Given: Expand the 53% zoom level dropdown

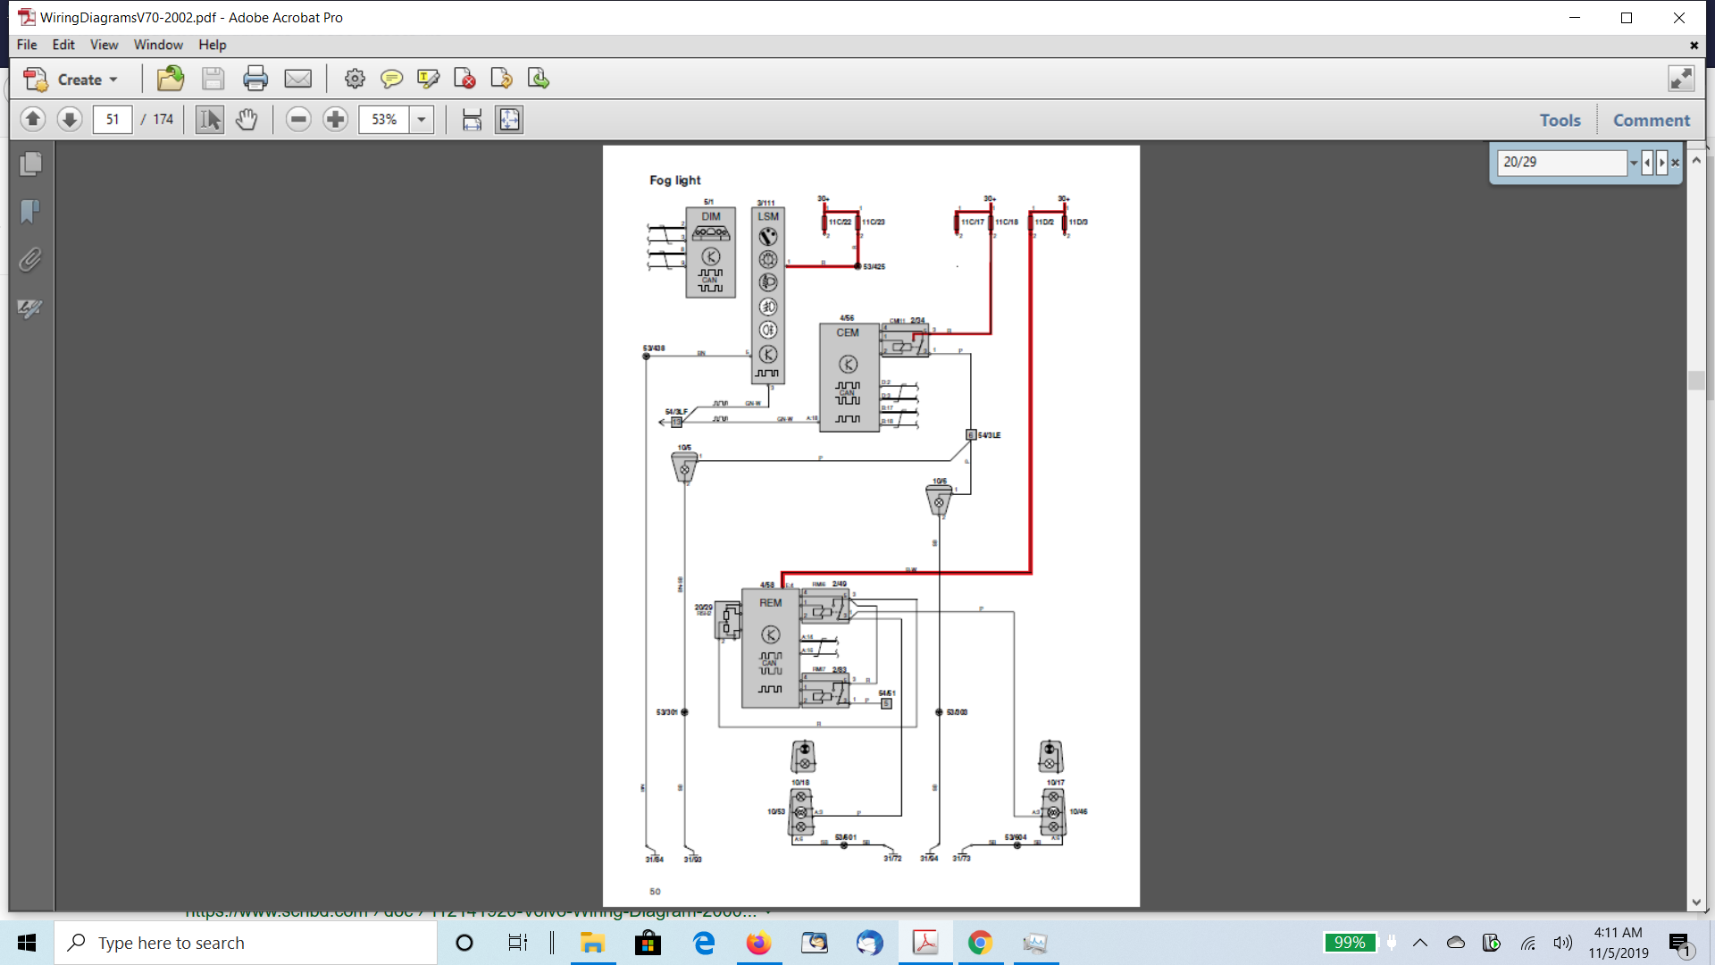Looking at the screenshot, I should (422, 120).
